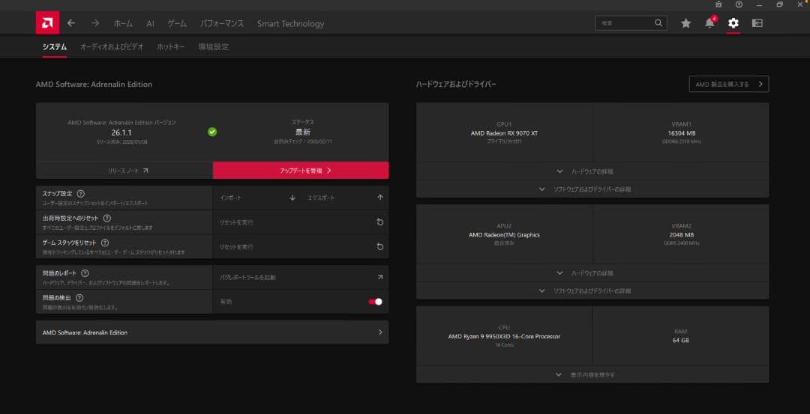This screenshot has width=810, height=414.
Task: Toggle the sidebar panel icon
Action: click(757, 23)
